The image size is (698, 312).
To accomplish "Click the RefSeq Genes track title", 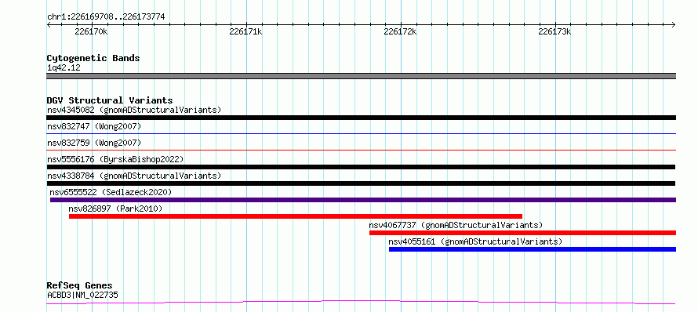I will pyautogui.click(x=80, y=285).
